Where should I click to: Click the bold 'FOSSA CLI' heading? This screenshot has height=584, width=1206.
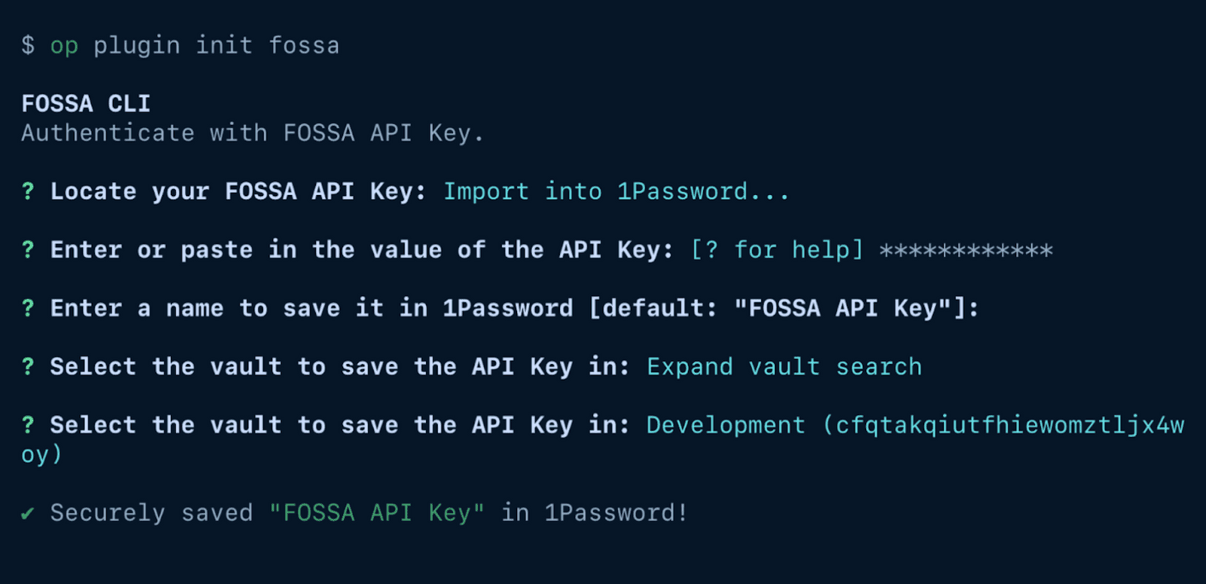click(x=86, y=103)
